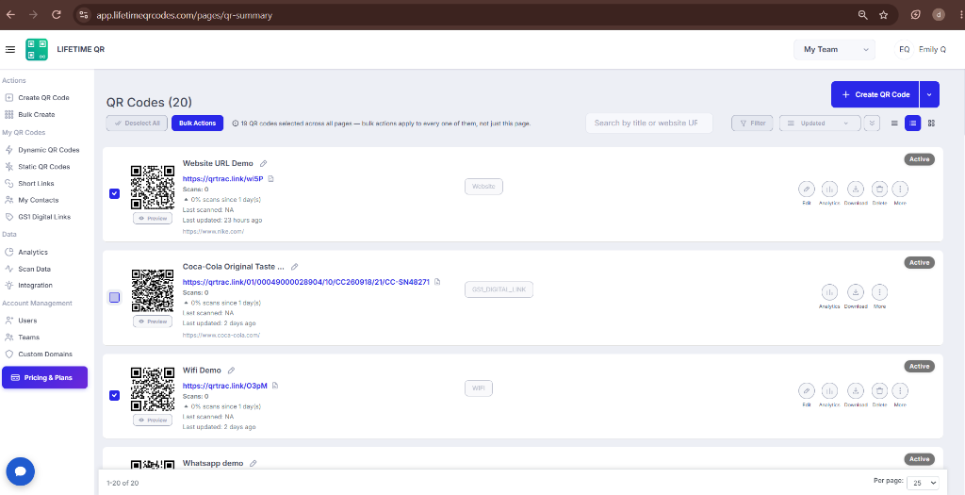Download the Website URL Demo QR code

[856, 189]
